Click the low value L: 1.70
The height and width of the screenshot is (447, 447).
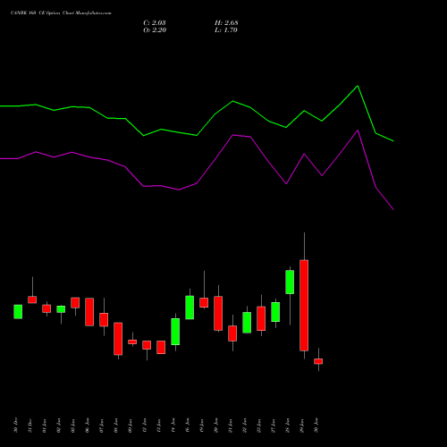[x=226, y=30]
